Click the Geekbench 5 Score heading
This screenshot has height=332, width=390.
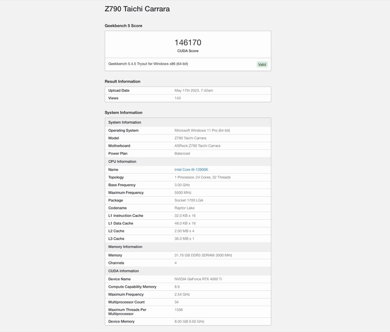coord(123,25)
